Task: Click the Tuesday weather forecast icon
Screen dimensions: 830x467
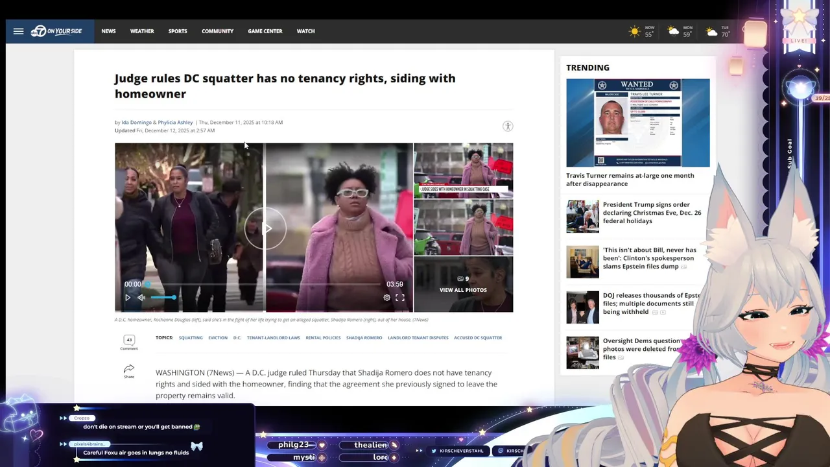Action: click(x=712, y=31)
